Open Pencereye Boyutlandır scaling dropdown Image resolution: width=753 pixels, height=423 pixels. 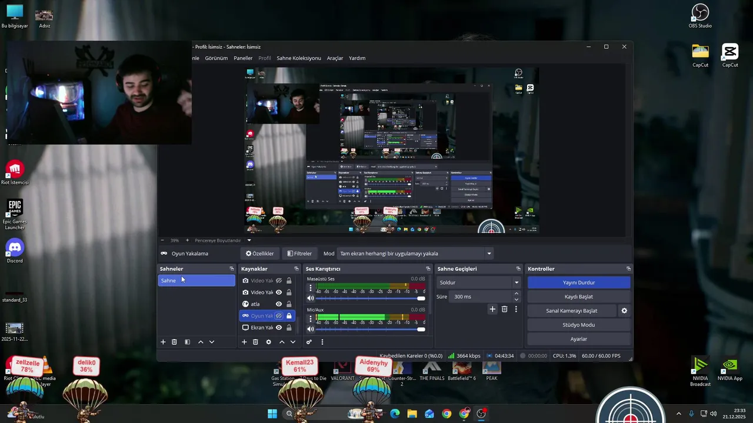coord(249,240)
